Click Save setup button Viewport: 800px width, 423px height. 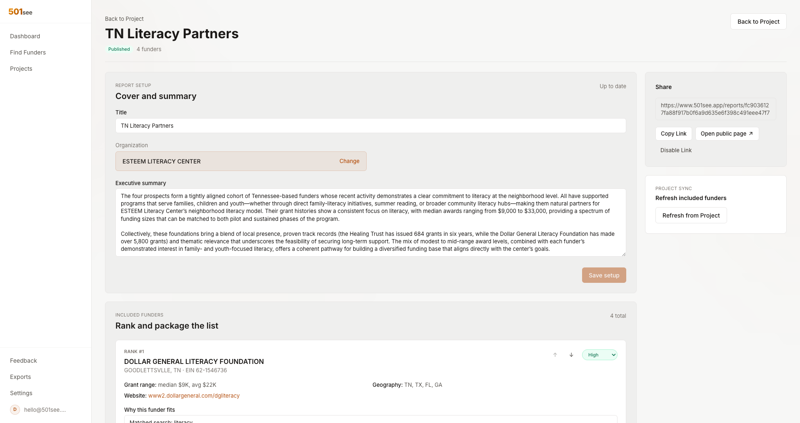(604, 275)
